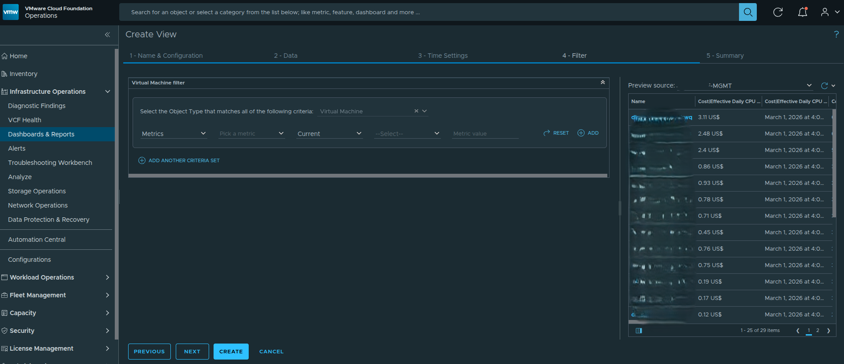Go to next preview page arrow
The image size is (844, 364).
(x=828, y=331)
